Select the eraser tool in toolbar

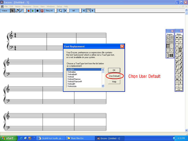tap(17, 11)
